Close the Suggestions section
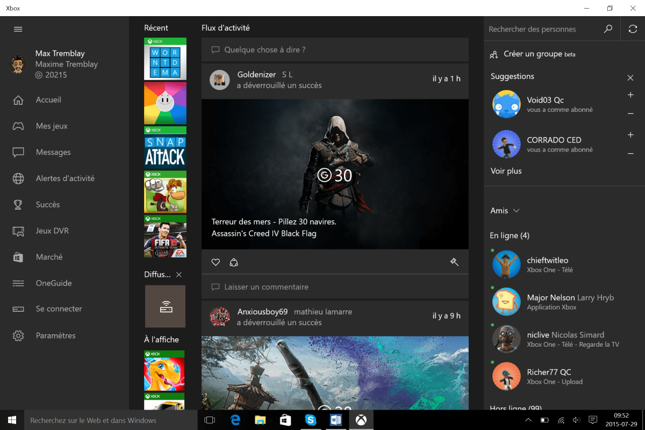645x430 pixels. click(630, 78)
